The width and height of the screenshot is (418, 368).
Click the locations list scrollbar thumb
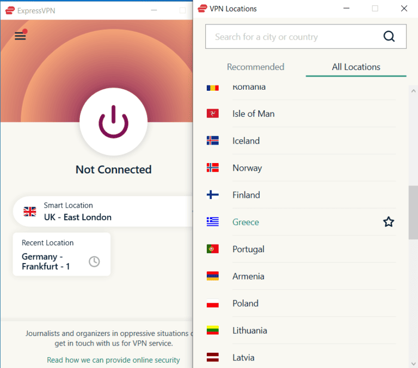coord(413,213)
